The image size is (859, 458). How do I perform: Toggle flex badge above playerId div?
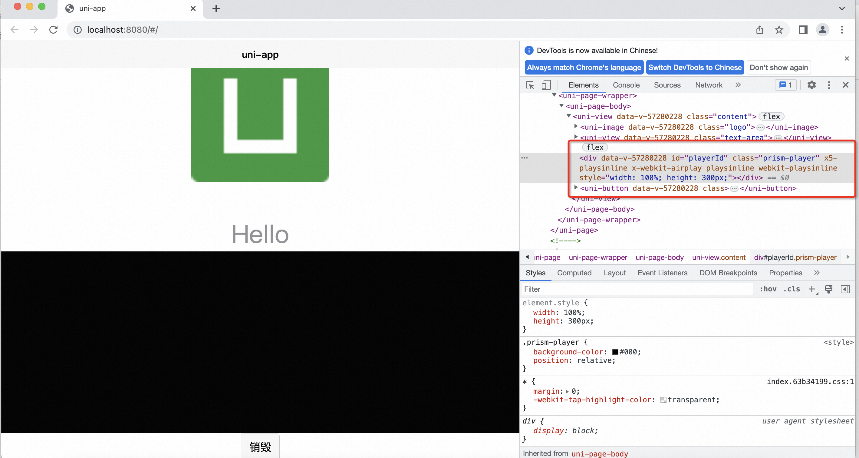tap(594, 147)
